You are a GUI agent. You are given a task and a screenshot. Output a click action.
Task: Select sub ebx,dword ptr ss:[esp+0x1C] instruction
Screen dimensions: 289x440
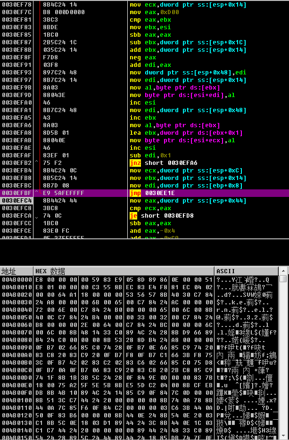point(188,42)
